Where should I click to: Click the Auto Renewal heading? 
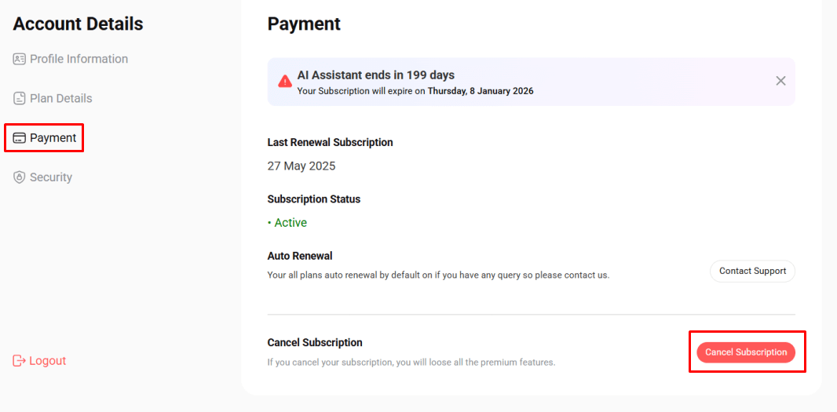(x=300, y=256)
